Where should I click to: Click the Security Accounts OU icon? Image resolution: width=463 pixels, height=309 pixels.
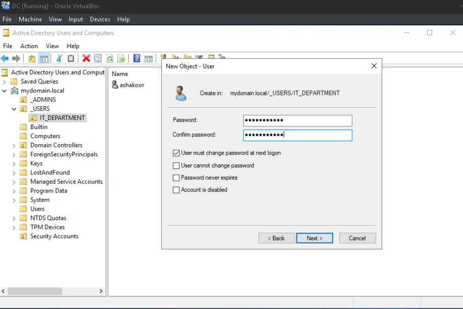click(23, 236)
